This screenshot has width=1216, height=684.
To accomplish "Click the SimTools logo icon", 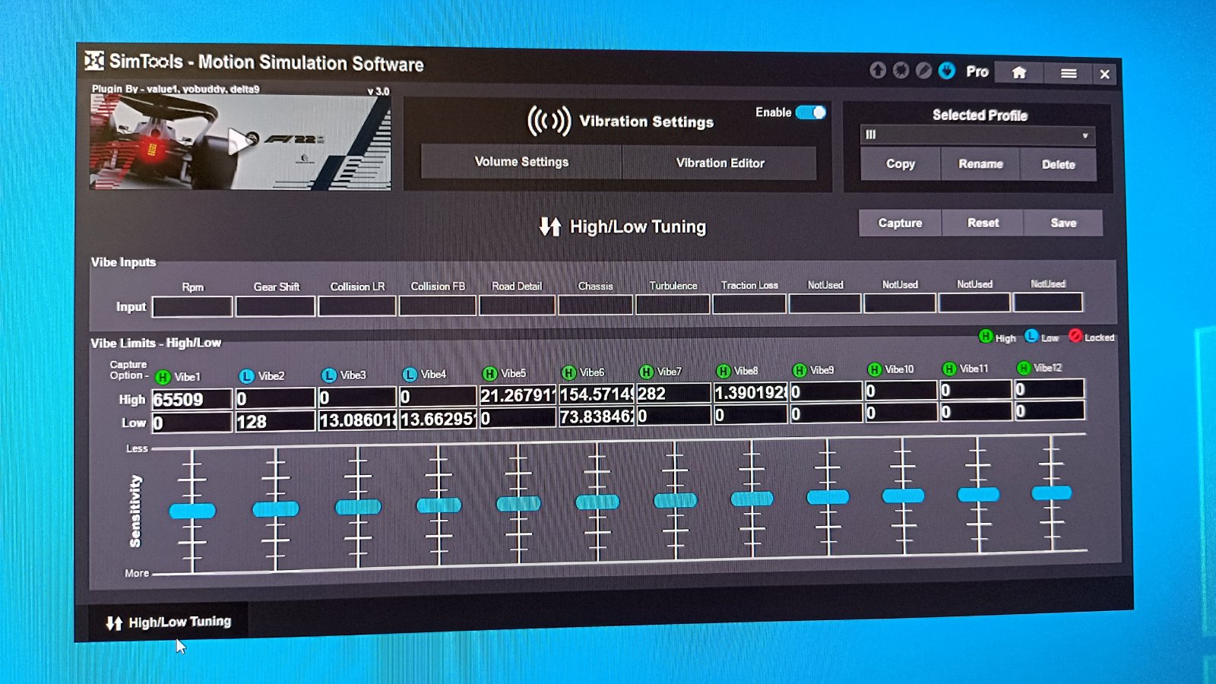I will pyautogui.click(x=94, y=61).
